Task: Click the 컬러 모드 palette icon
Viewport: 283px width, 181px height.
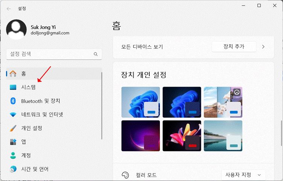Action: coord(125,175)
